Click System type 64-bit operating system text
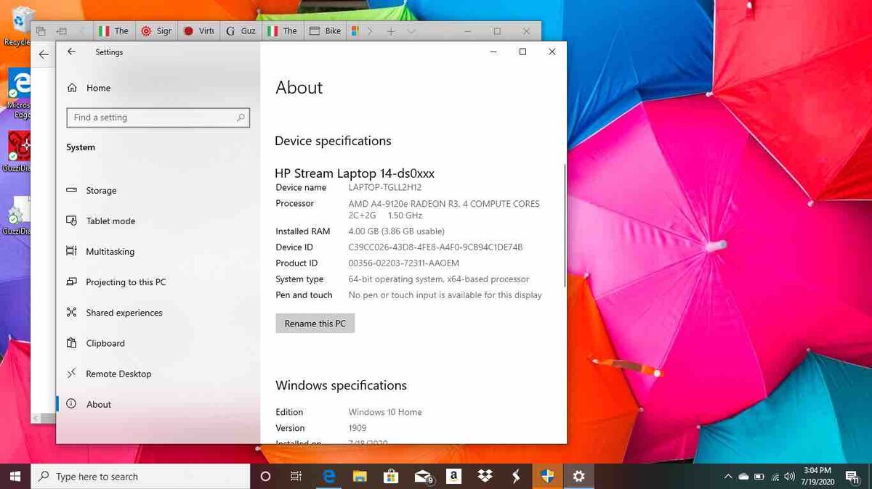The height and width of the screenshot is (489, 872). pos(439,279)
